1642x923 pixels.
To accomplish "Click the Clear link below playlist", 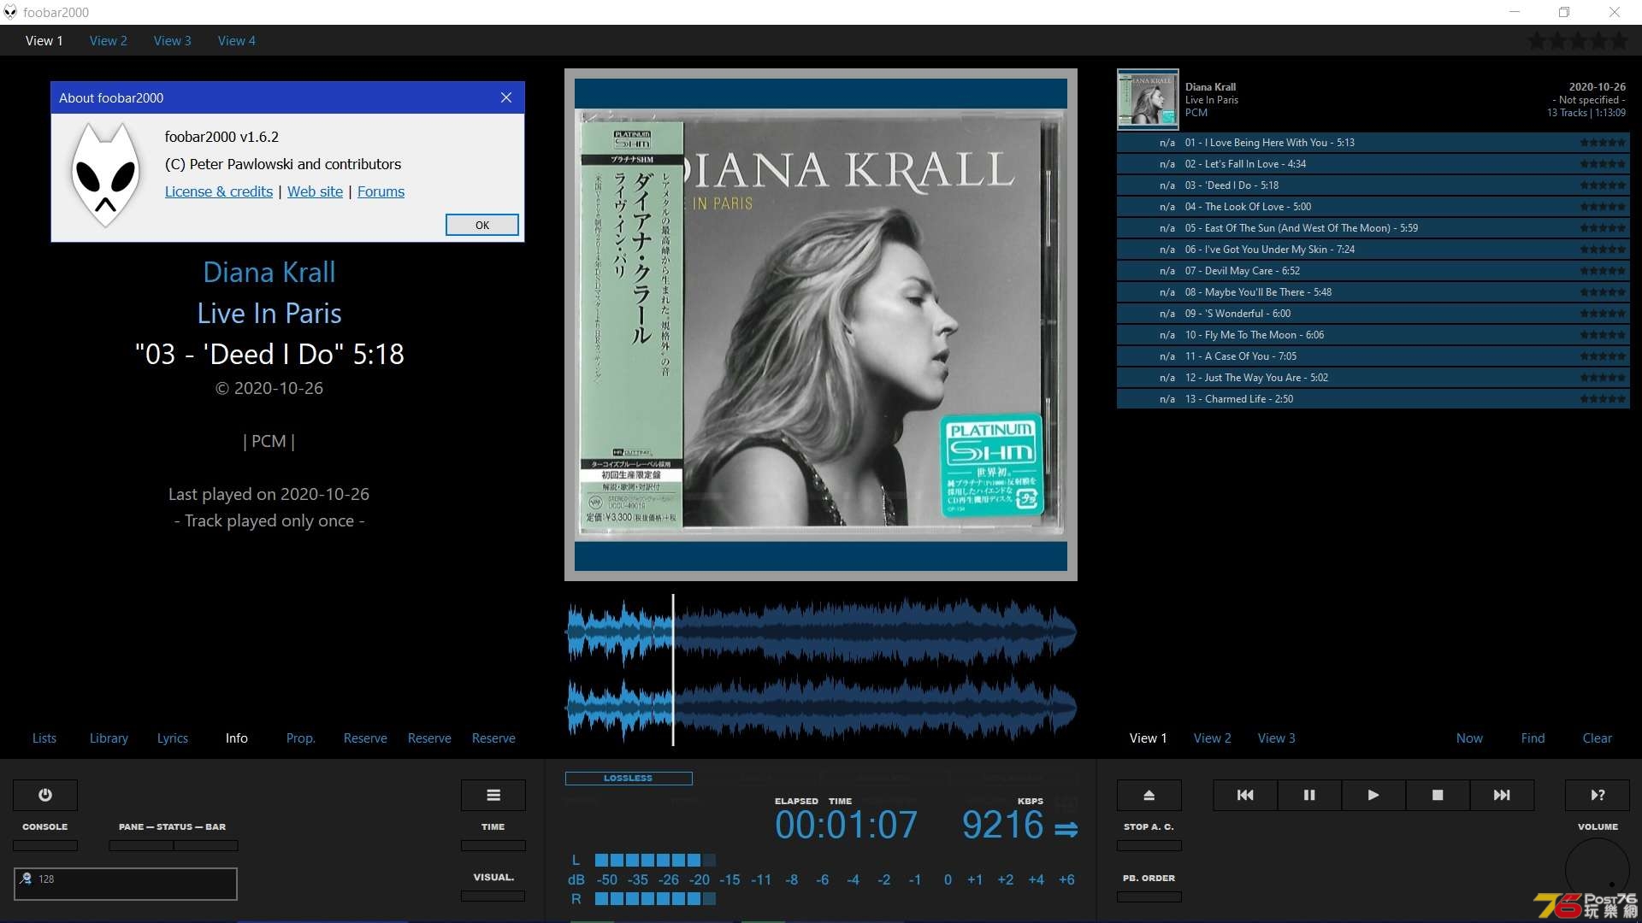I will pyautogui.click(x=1597, y=738).
